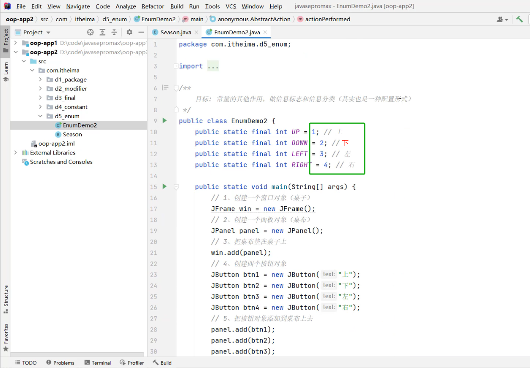
Task: Switch to the Season.java editor tab
Action: coord(176,32)
